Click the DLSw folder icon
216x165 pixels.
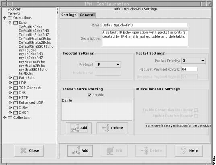15,108
